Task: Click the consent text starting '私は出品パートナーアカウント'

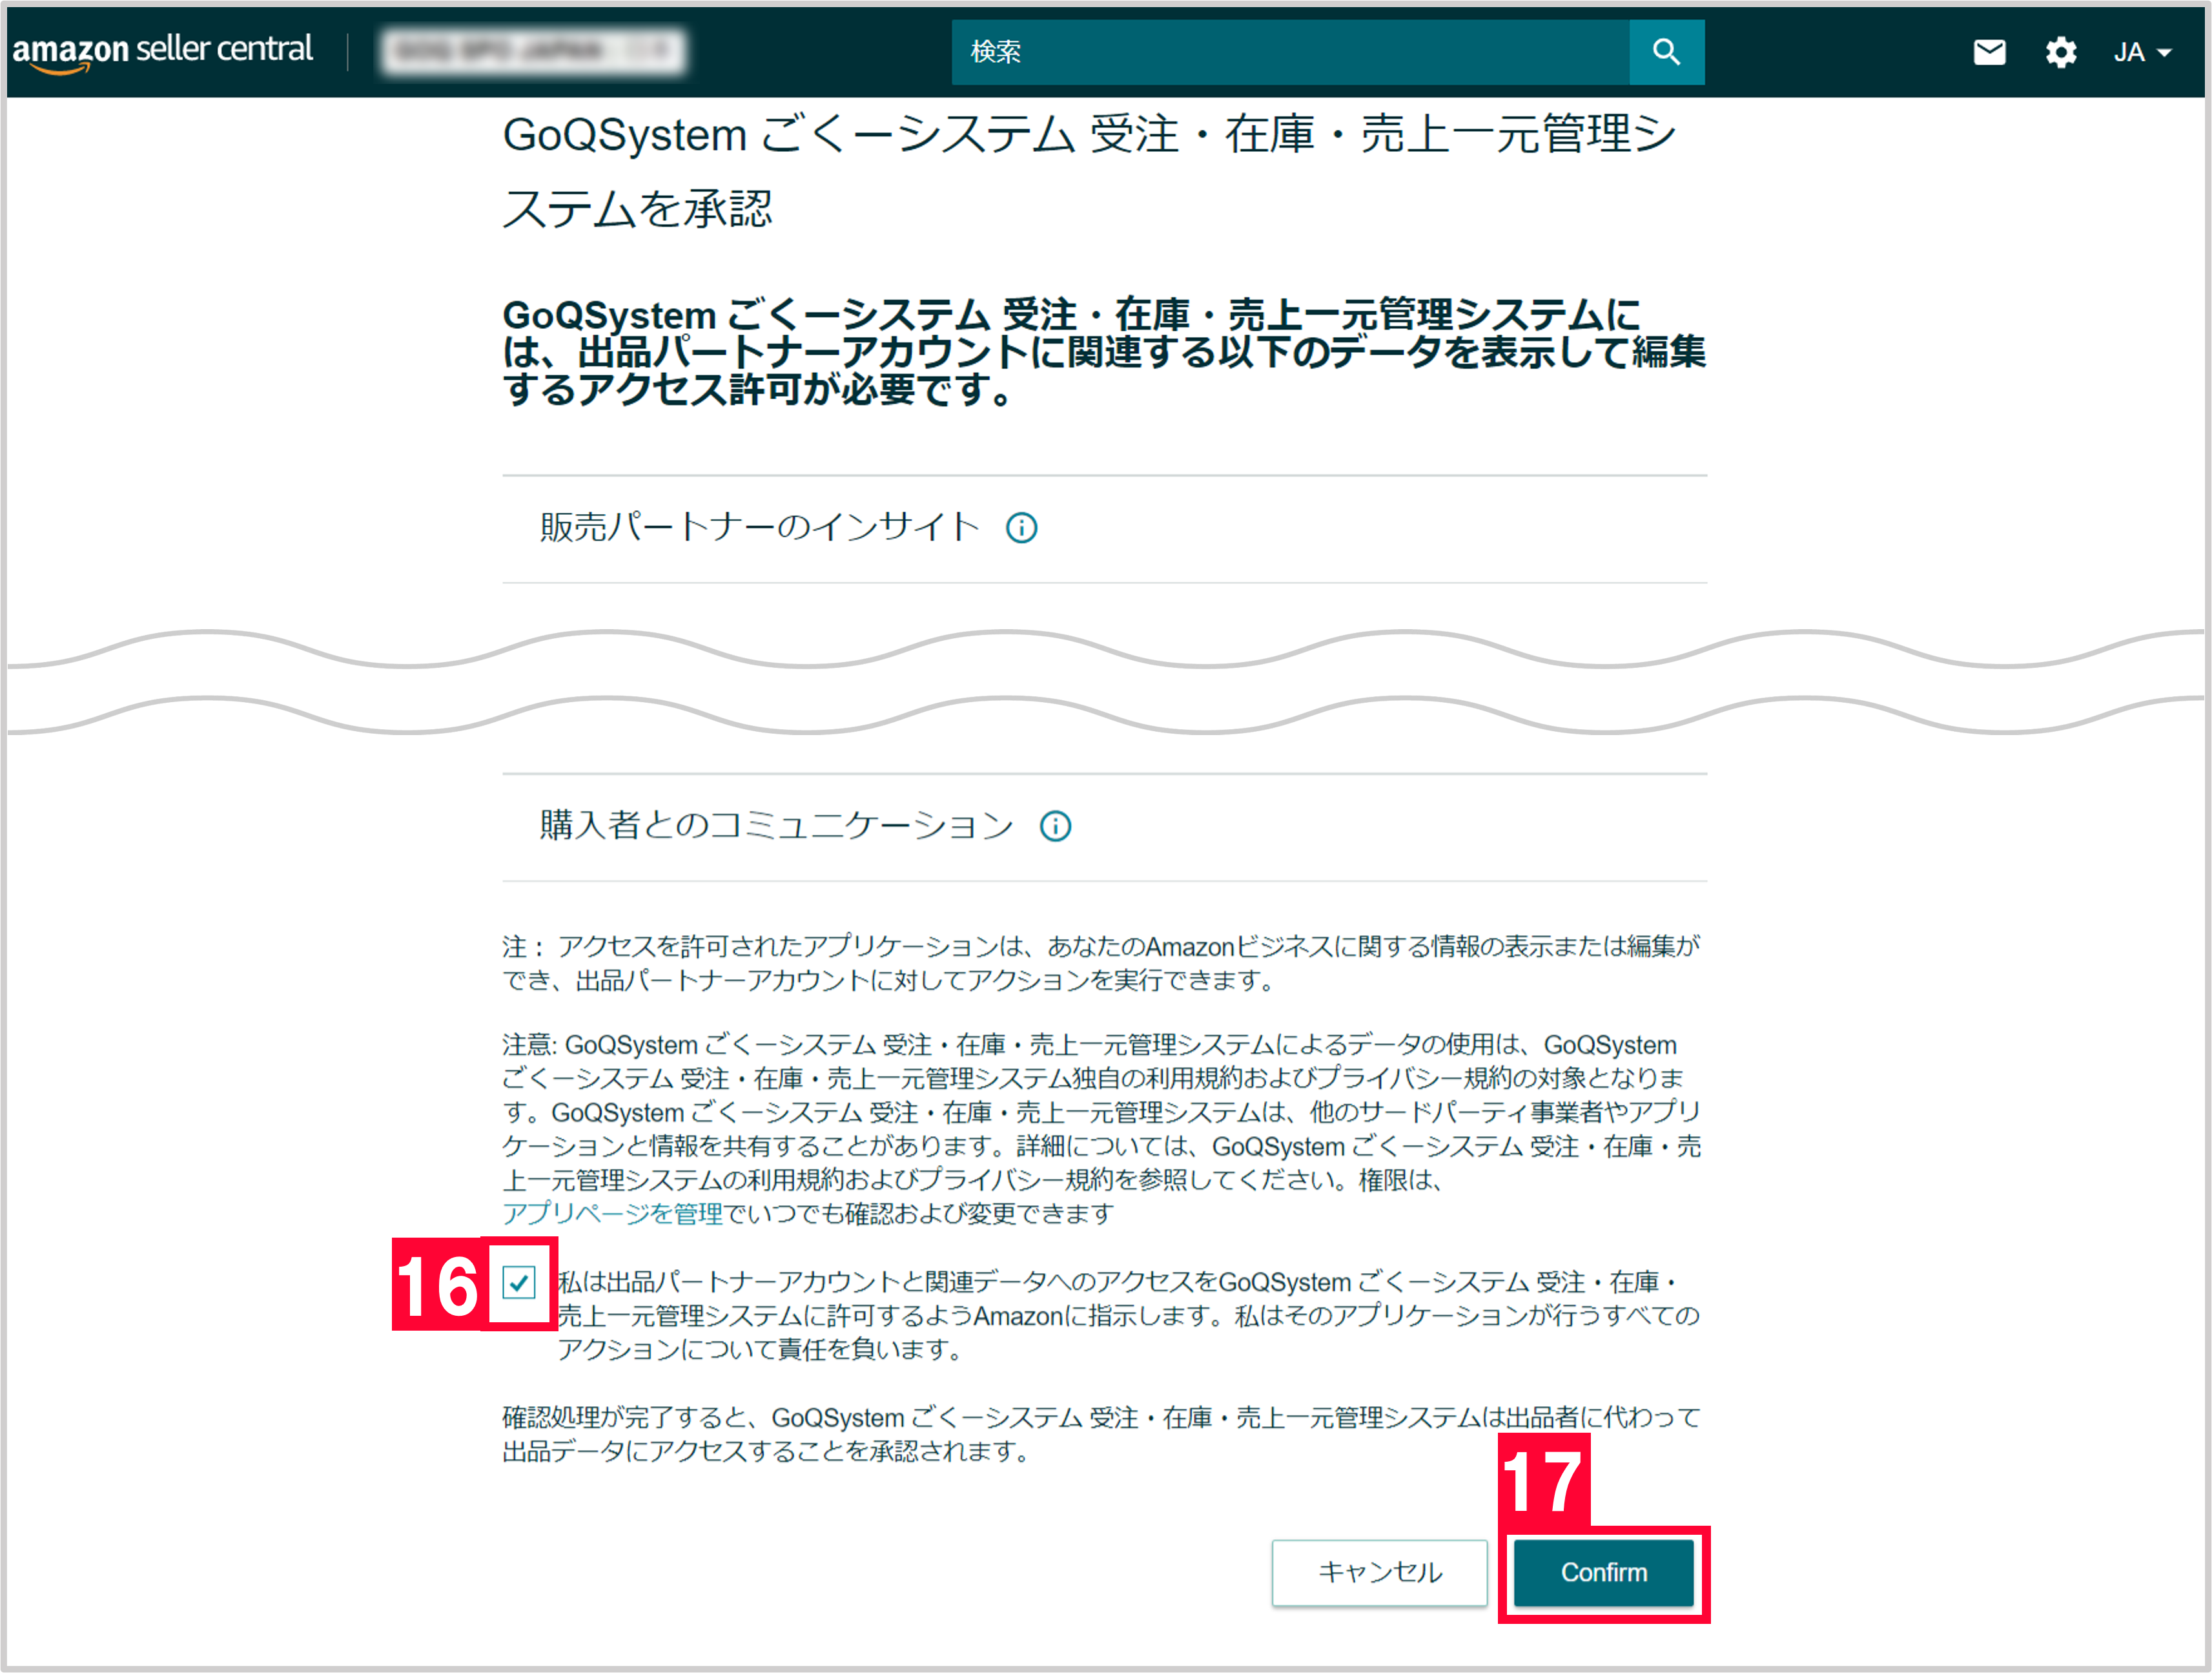Action: coord(1128,1316)
